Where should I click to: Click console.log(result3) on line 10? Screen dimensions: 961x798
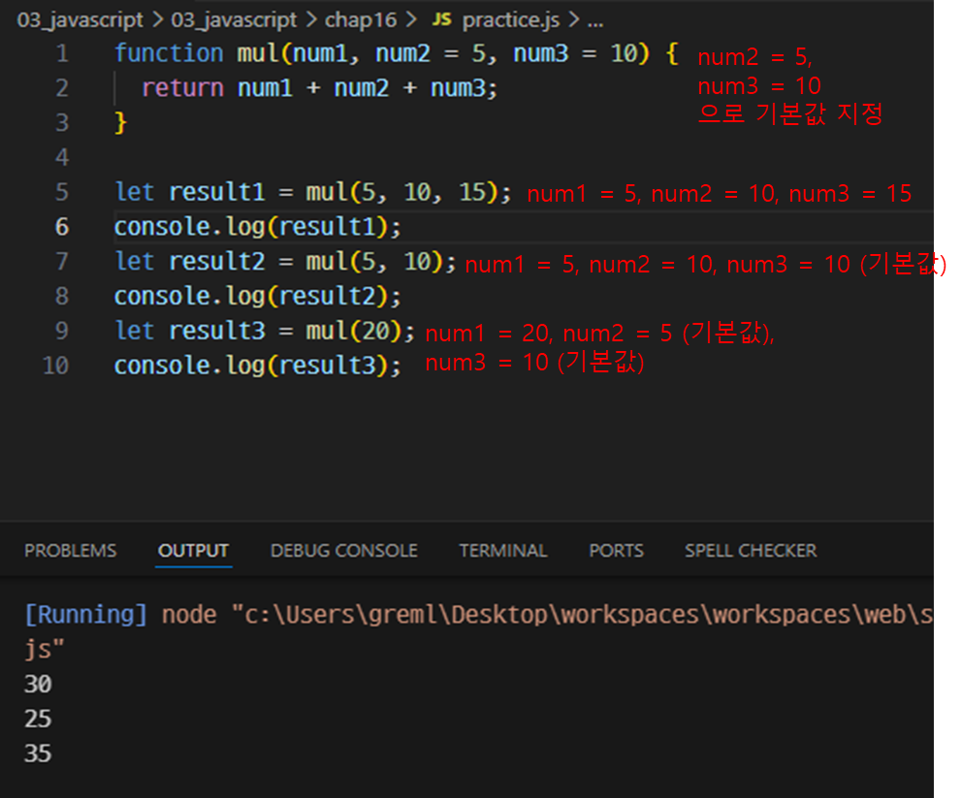click(x=257, y=366)
